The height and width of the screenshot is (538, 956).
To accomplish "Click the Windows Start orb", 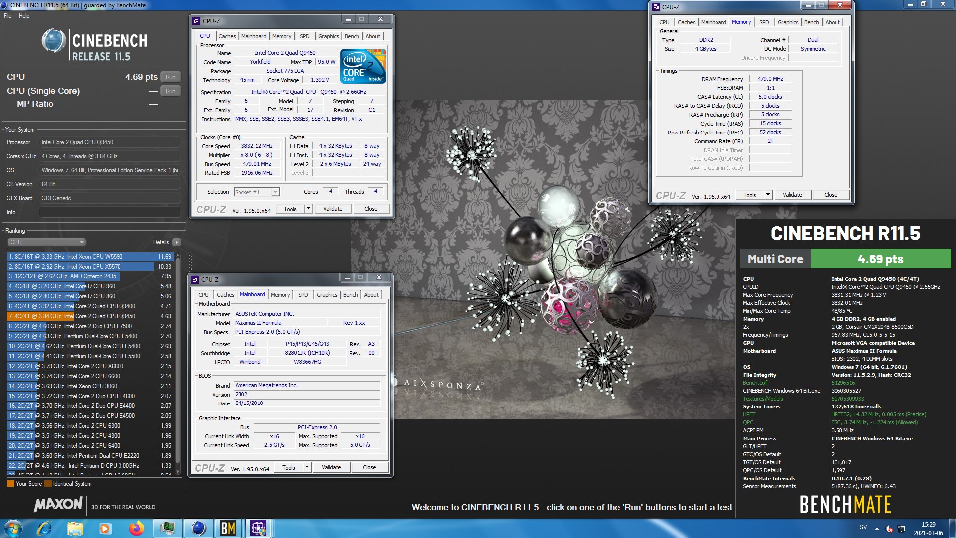I will click(x=13, y=528).
